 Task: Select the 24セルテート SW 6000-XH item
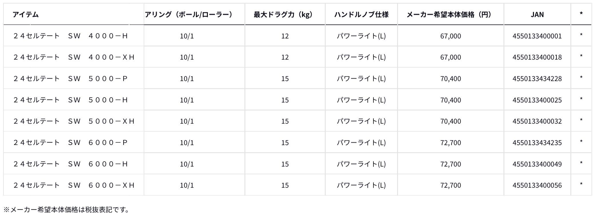[74, 185]
